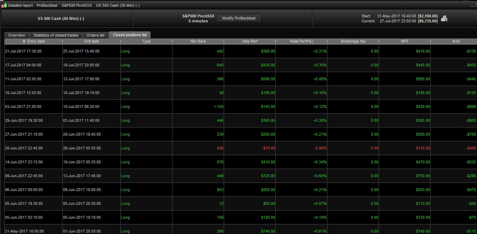Click the start balance [$2,100.00]

click(427, 16)
